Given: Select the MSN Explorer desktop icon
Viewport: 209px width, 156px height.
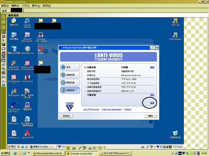Looking at the screenshot, I should 14,93.
